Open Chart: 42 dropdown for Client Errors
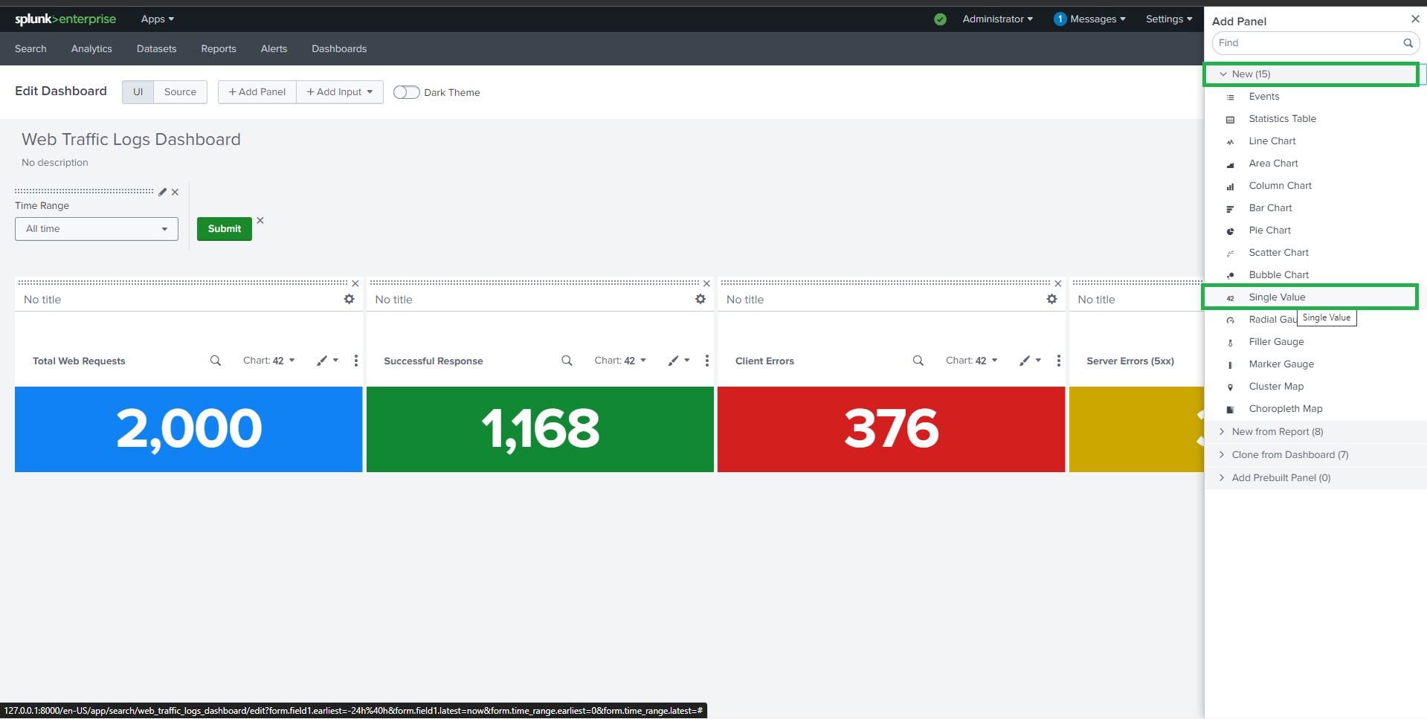Image resolution: width=1427 pixels, height=719 pixels. 972,361
